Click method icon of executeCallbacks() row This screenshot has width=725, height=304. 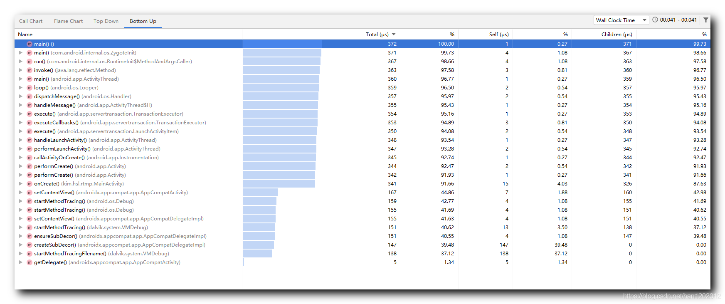click(x=30, y=123)
